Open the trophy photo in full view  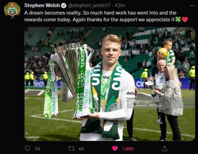click(x=110, y=84)
